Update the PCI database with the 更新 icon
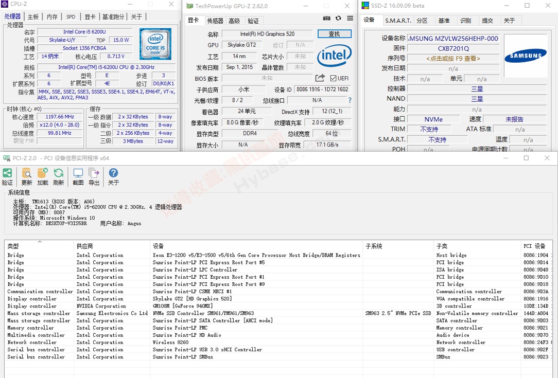The image size is (558, 378). tap(27, 174)
